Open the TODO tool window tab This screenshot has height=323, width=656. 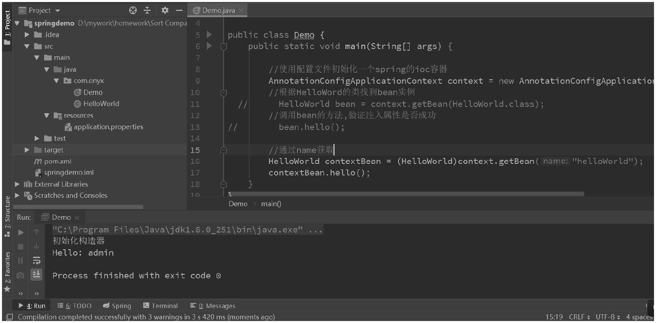(x=74, y=306)
